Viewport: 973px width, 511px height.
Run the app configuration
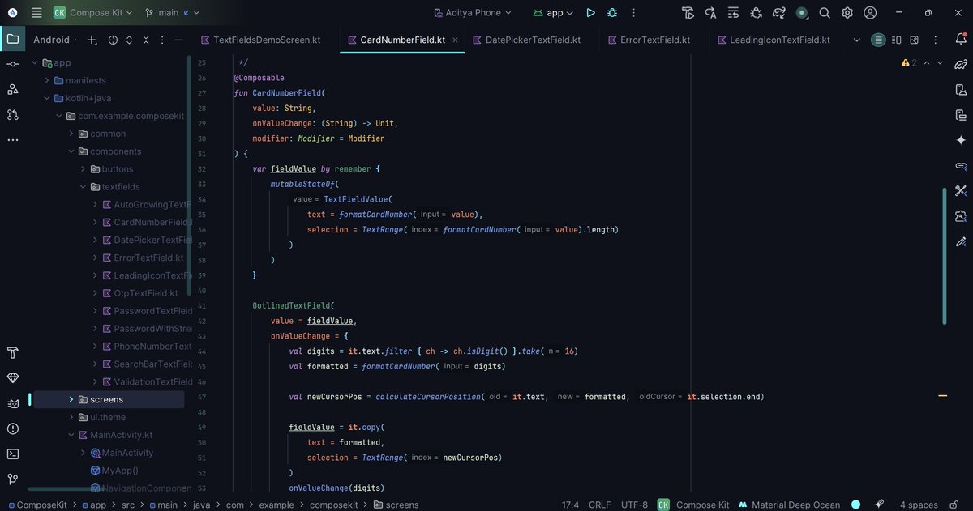(590, 13)
